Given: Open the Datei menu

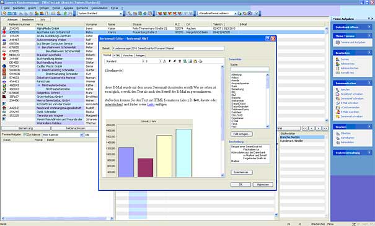Looking at the screenshot, I should click(x=6, y=8).
